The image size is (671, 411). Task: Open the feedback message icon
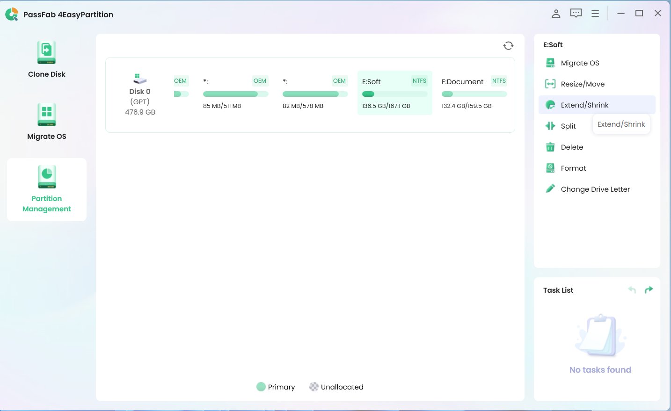click(576, 13)
